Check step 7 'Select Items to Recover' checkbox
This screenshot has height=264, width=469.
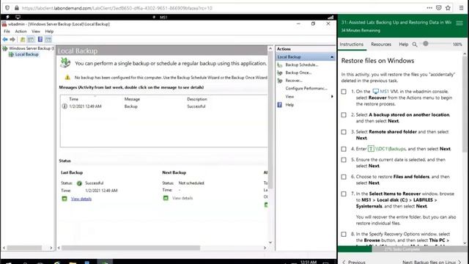pyautogui.click(x=344, y=194)
